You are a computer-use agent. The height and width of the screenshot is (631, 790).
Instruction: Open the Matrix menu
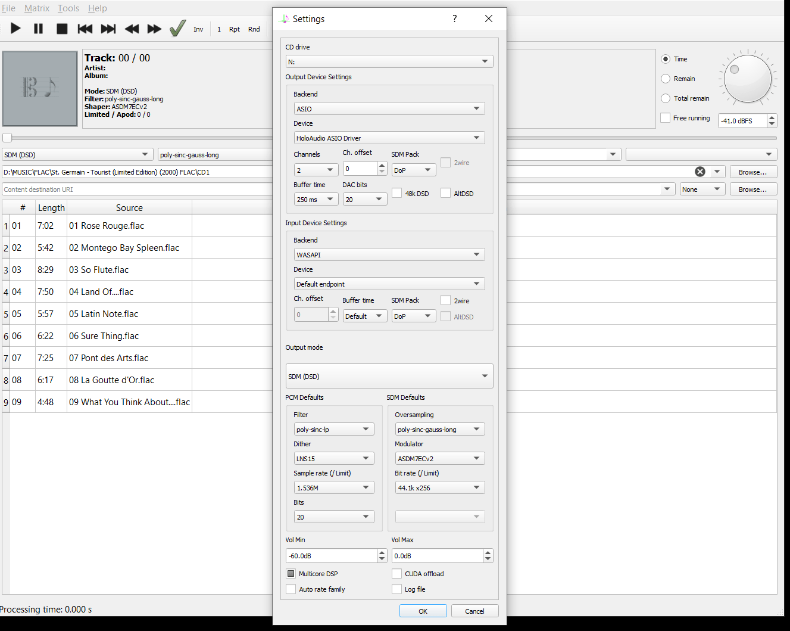[x=37, y=8]
